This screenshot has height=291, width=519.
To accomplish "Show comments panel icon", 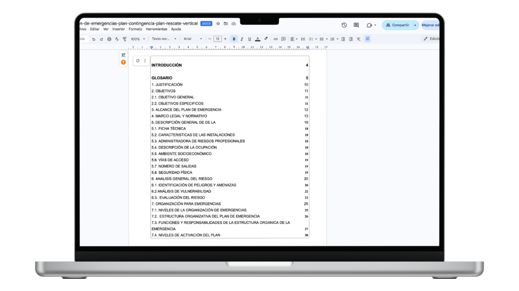I will click(356, 25).
